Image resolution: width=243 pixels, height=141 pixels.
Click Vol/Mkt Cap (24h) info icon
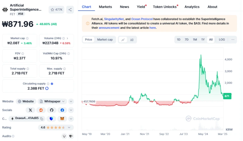click(69, 54)
